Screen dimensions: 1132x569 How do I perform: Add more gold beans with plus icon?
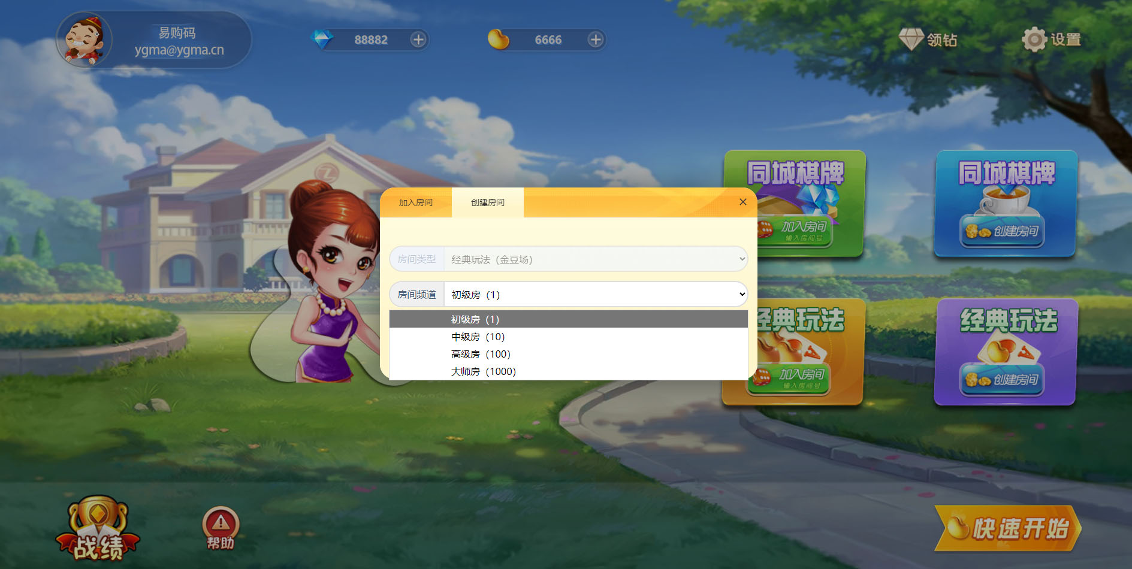[x=595, y=40]
